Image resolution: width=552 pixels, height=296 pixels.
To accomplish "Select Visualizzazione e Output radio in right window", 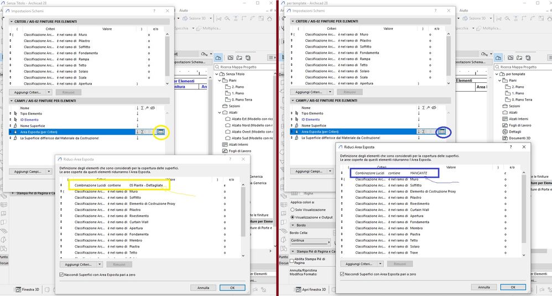I will pyautogui.click(x=293, y=217).
